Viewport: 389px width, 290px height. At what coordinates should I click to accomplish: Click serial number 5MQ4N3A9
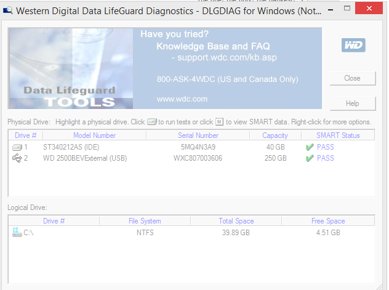198,147
